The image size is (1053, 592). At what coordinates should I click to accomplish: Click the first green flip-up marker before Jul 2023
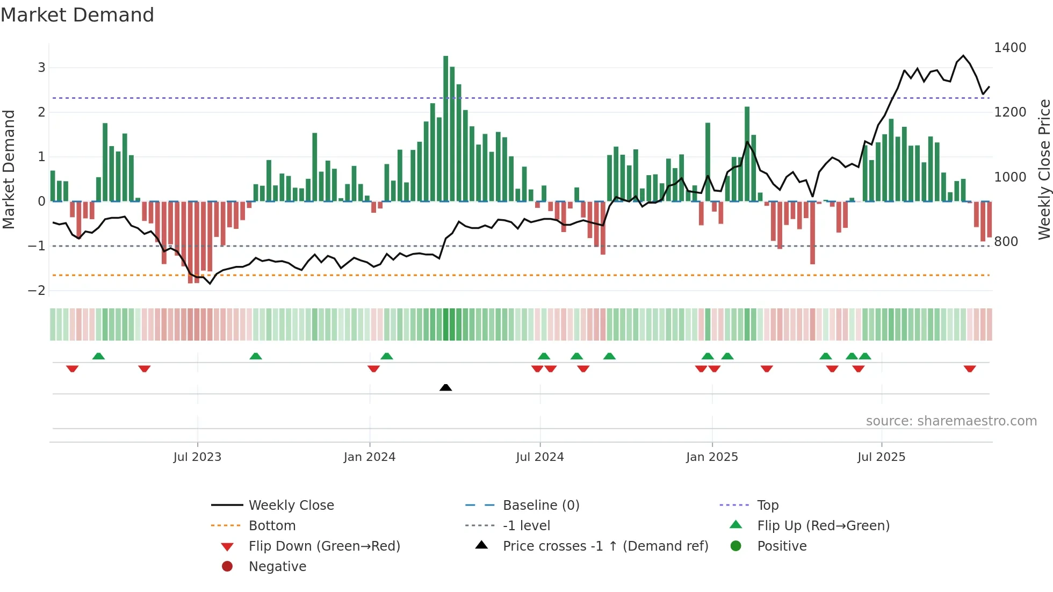98,356
